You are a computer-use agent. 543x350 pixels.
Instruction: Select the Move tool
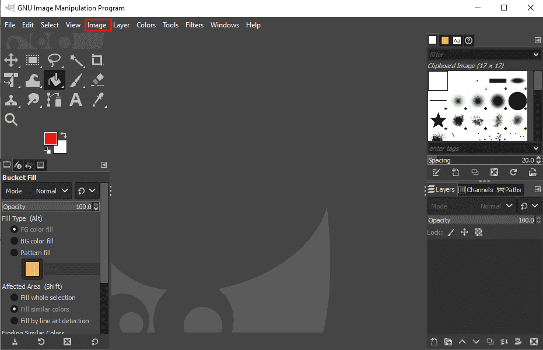(x=12, y=60)
